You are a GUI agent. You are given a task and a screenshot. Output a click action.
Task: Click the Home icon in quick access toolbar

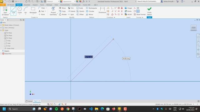26,1
